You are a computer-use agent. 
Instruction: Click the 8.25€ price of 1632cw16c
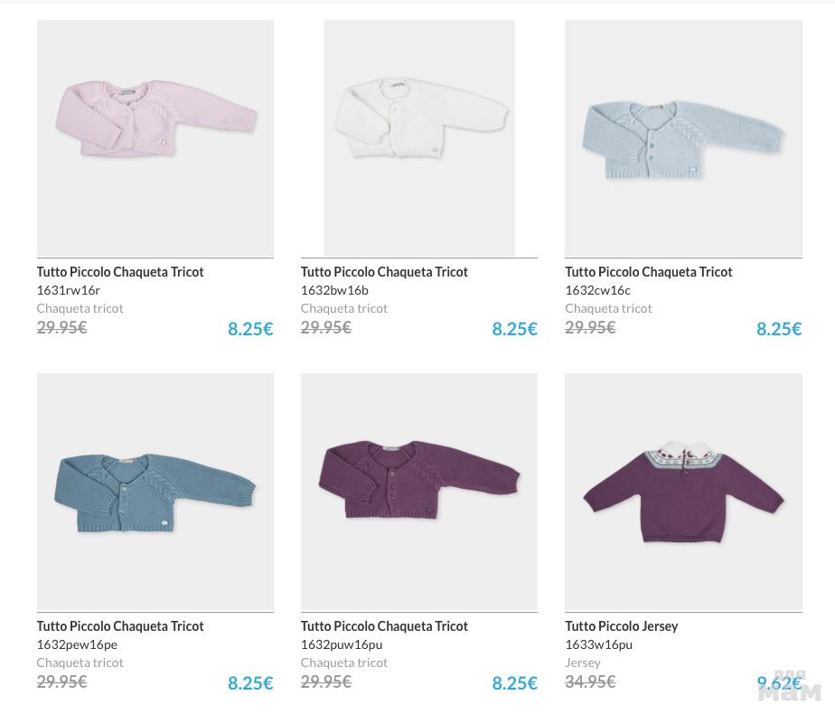(x=779, y=329)
